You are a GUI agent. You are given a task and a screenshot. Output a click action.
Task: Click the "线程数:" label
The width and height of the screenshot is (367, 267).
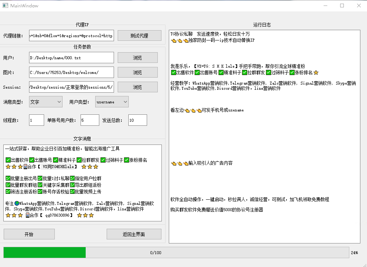point(11,120)
